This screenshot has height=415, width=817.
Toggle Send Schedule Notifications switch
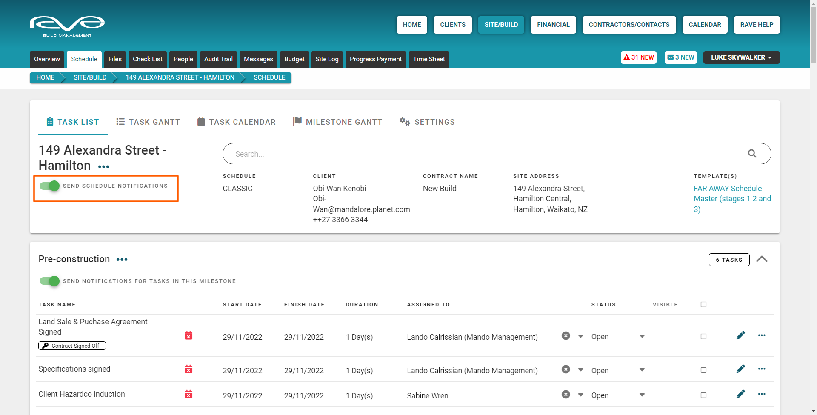coord(49,186)
